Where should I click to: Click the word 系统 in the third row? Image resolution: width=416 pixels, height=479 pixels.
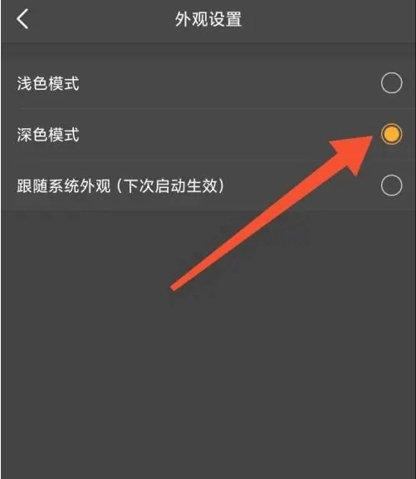click(64, 185)
